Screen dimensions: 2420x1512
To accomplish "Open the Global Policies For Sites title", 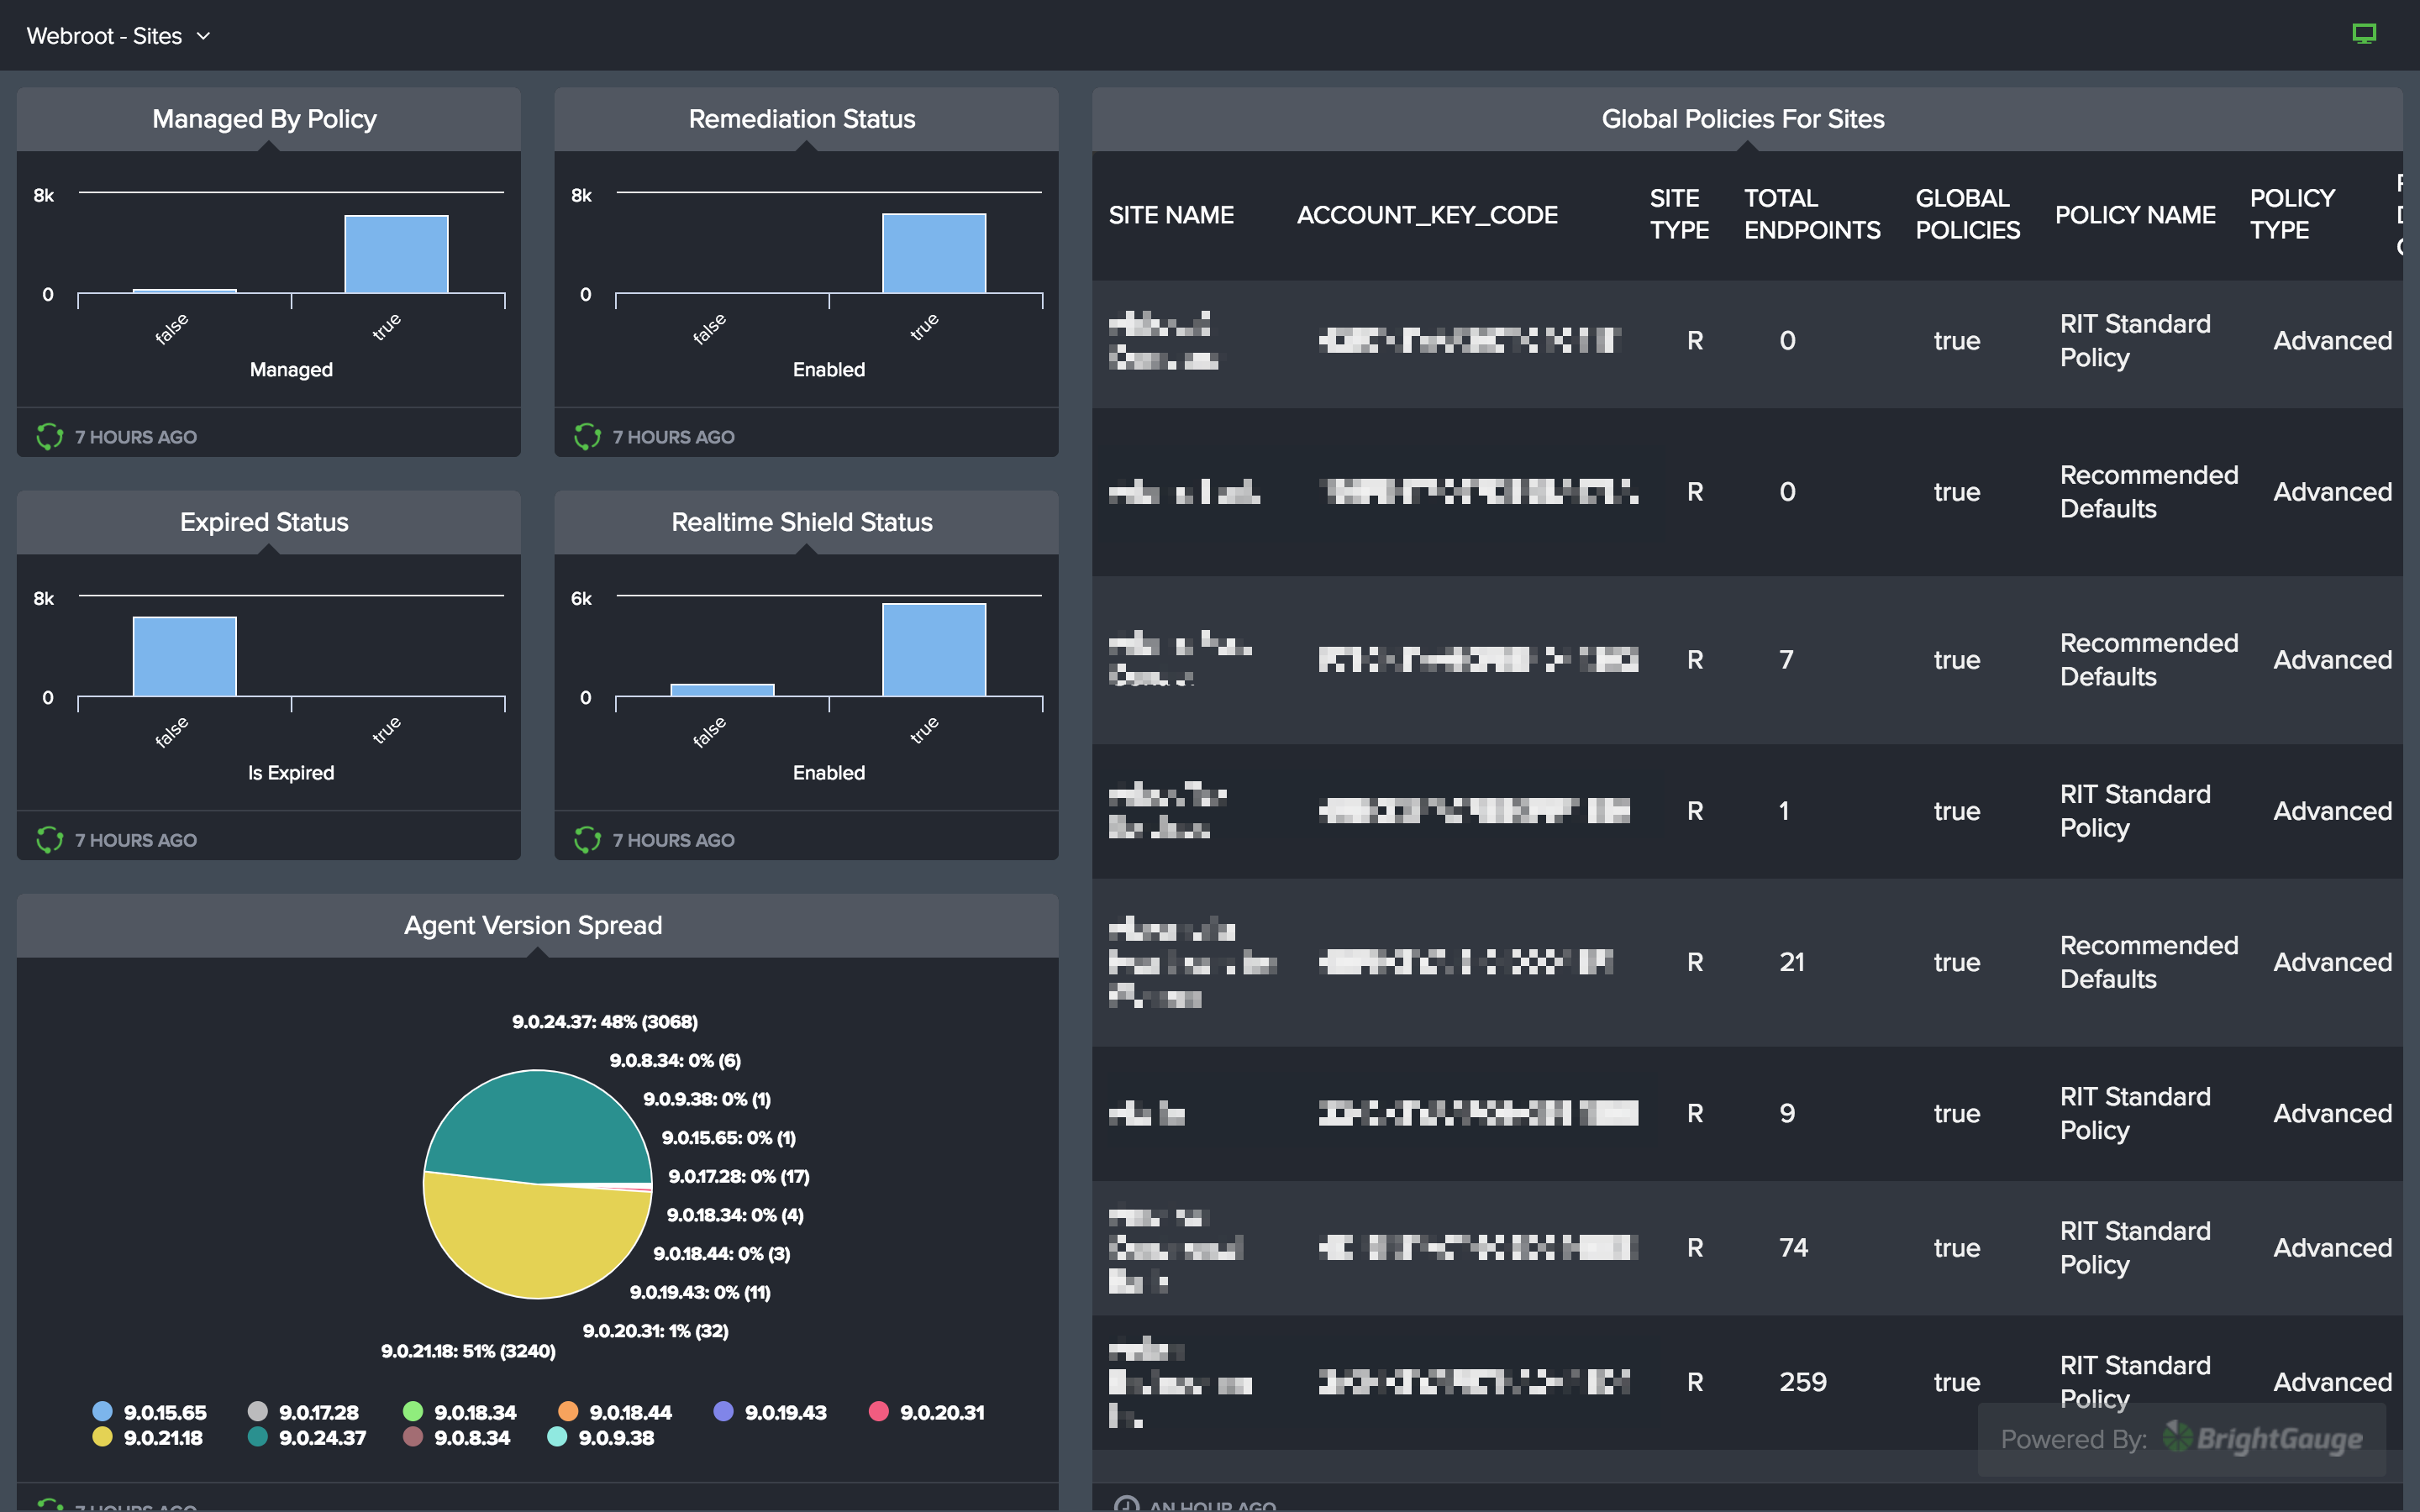I will pyautogui.click(x=1743, y=119).
